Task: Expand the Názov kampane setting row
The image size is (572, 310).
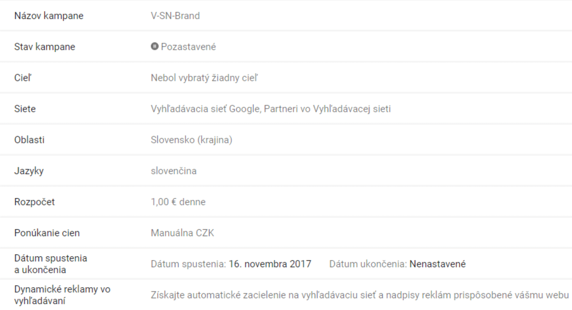Action: pyautogui.click(x=49, y=16)
